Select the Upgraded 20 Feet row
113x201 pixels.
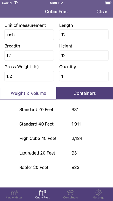tap(56, 153)
